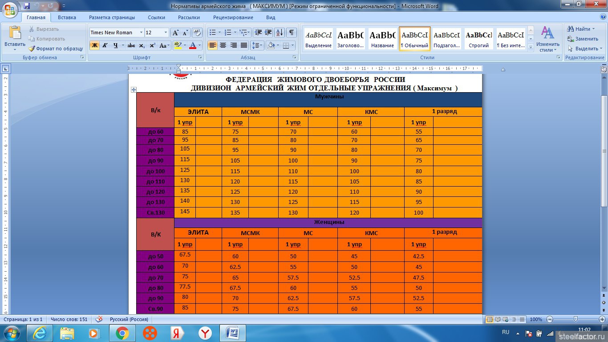Toggle italic (К) formatting
Viewport: 608px width, 342px height.
click(x=105, y=45)
